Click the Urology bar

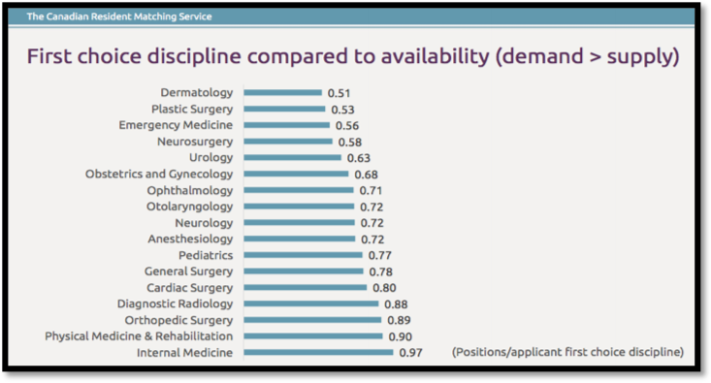click(x=293, y=158)
